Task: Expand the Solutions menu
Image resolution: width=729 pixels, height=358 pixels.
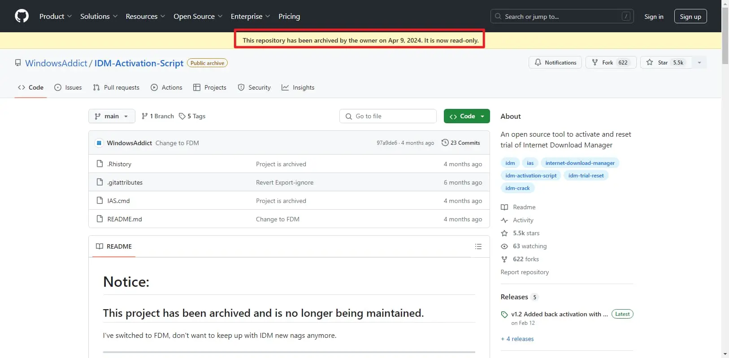Action: 99,16
